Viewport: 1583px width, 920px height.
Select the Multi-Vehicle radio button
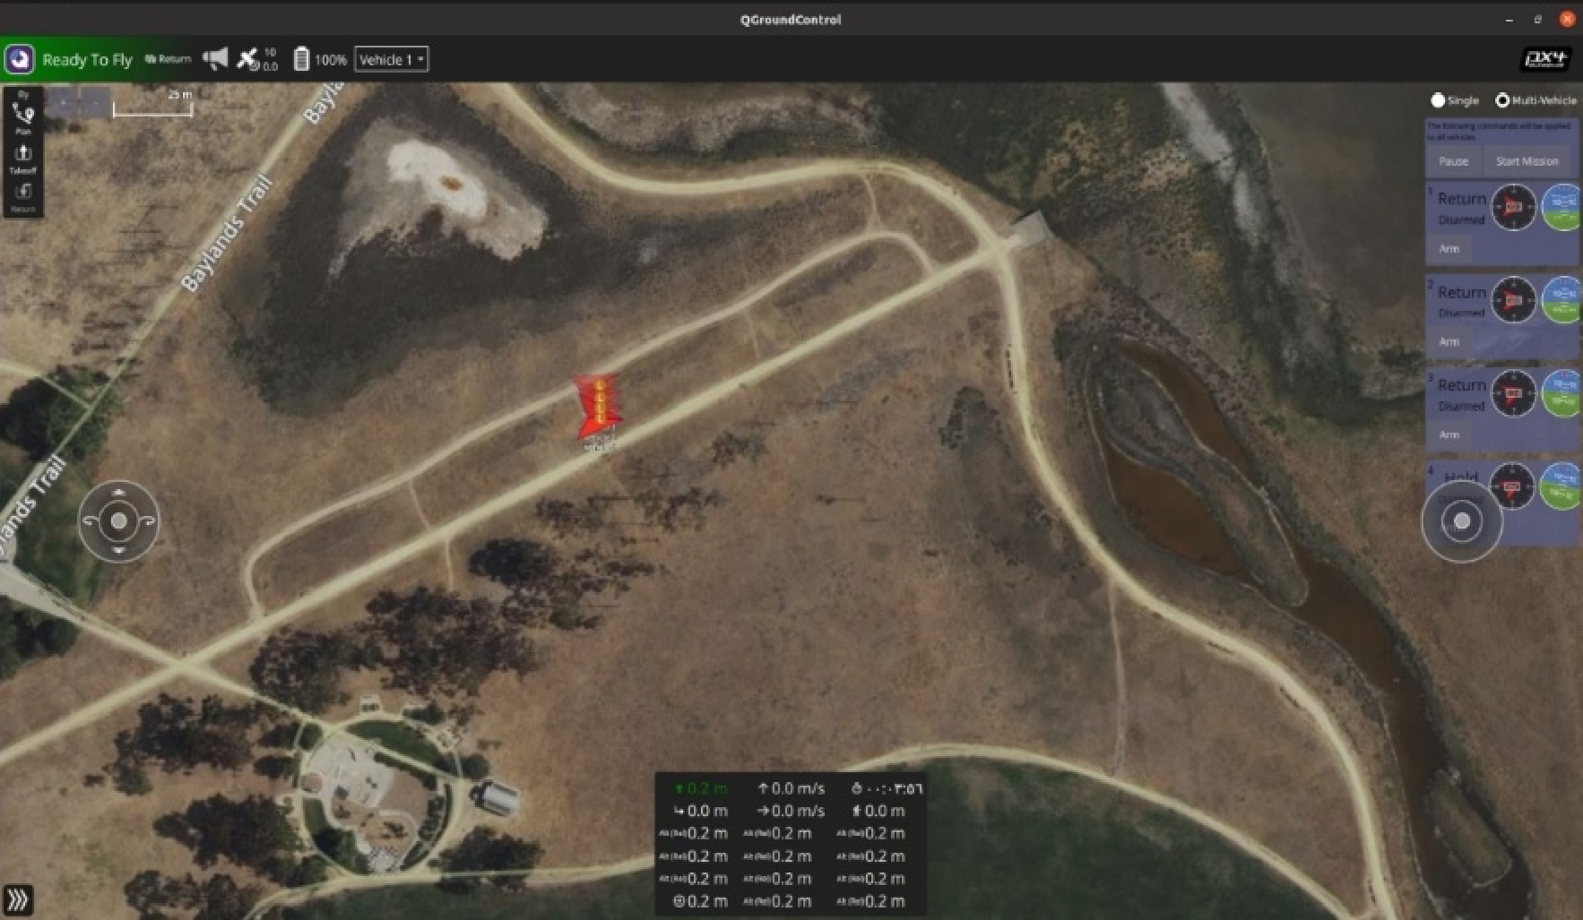coord(1502,100)
